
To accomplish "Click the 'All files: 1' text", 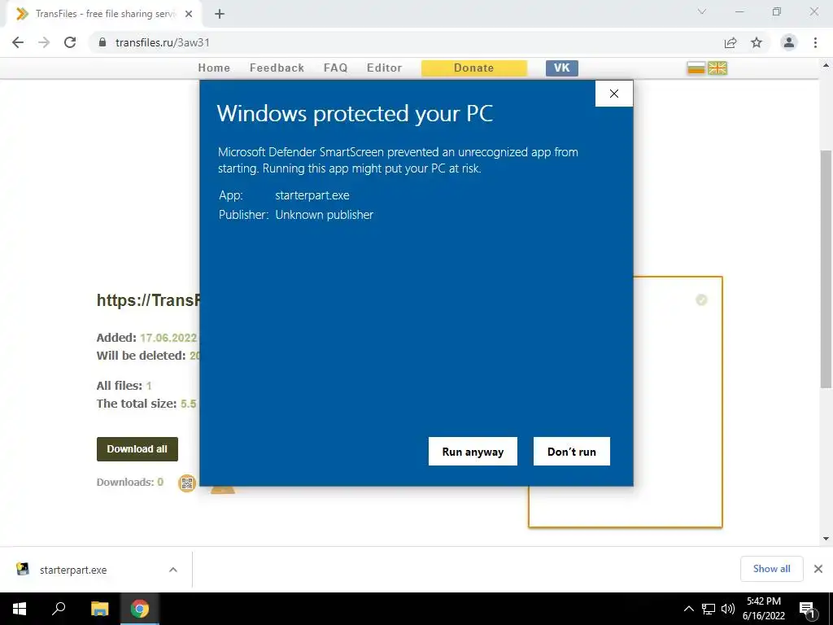I will point(124,386).
